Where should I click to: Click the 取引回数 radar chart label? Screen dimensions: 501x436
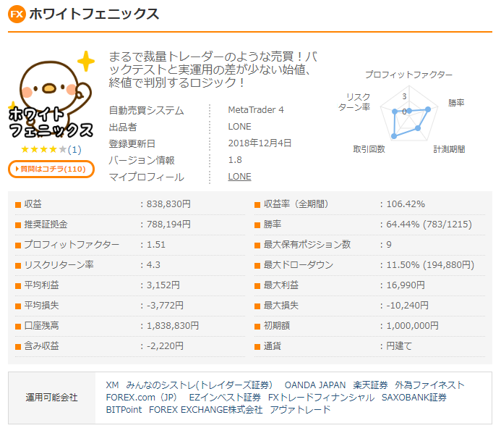tap(369, 149)
